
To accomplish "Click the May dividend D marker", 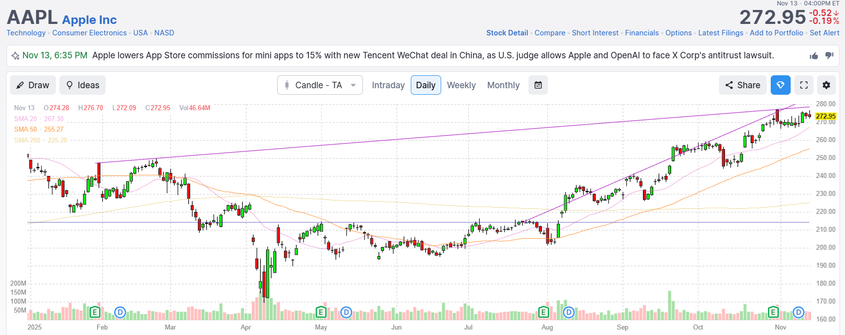I will click(x=346, y=313).
